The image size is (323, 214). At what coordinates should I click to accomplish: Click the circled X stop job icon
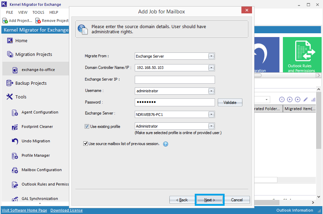pos(282,99)
